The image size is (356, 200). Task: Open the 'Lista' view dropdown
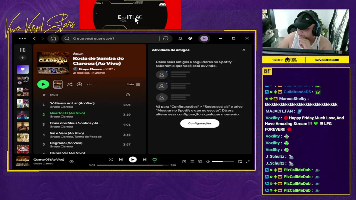(x=133, y=84)
